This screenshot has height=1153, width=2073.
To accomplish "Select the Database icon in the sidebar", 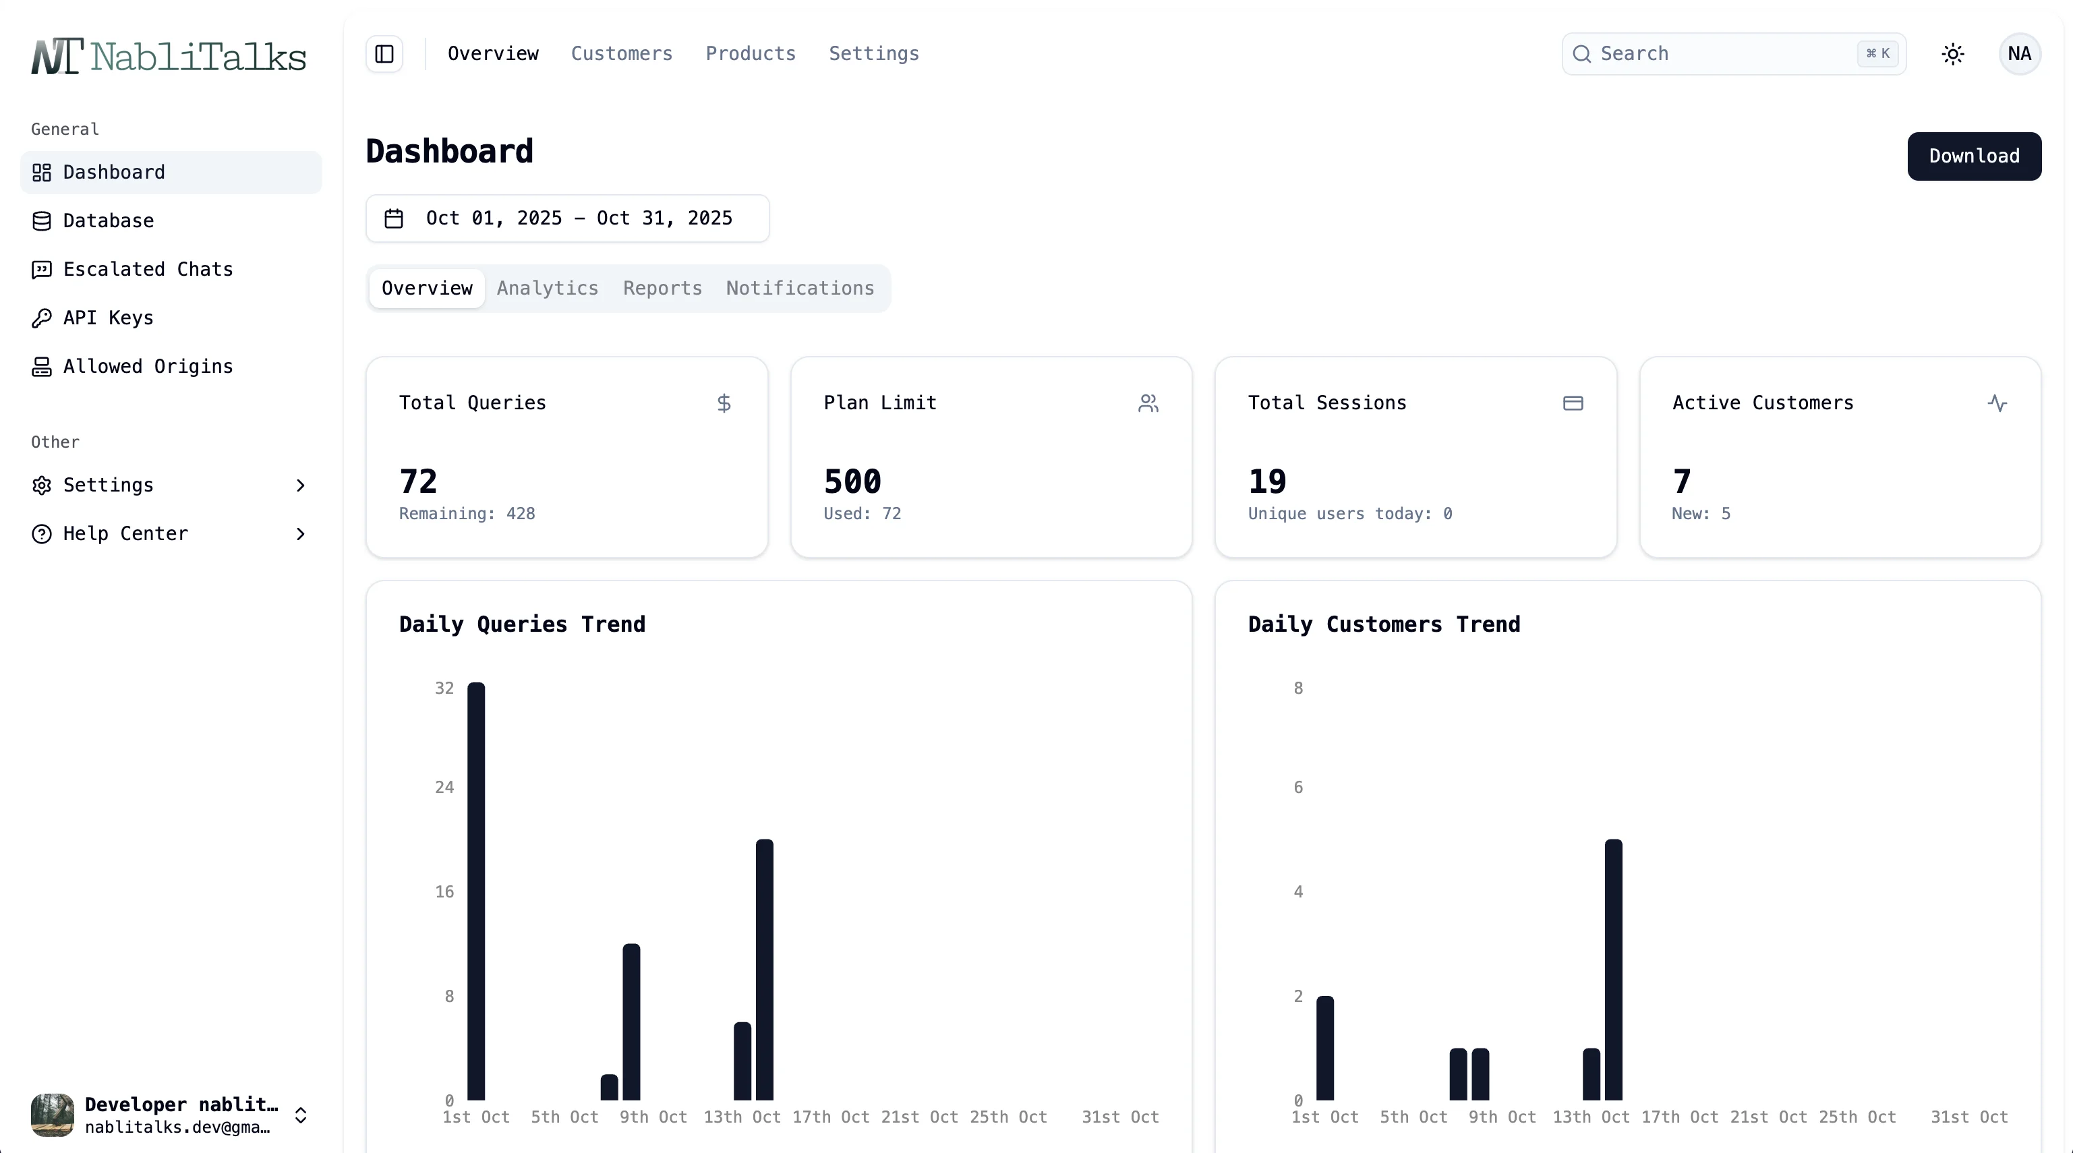I will tap(41, 220).
